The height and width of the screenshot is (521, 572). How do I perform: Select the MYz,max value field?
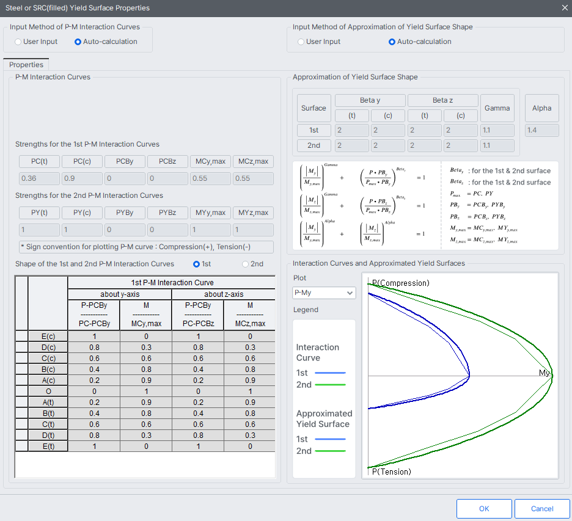[x=253, y=230]
